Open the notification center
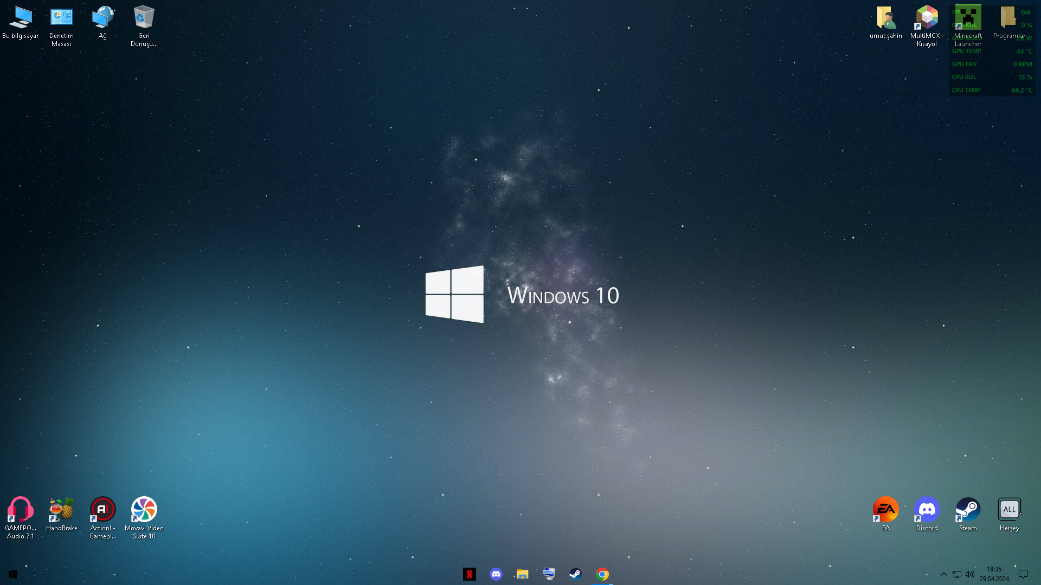Screen dimensions: 1041x585 point(1023,574)
